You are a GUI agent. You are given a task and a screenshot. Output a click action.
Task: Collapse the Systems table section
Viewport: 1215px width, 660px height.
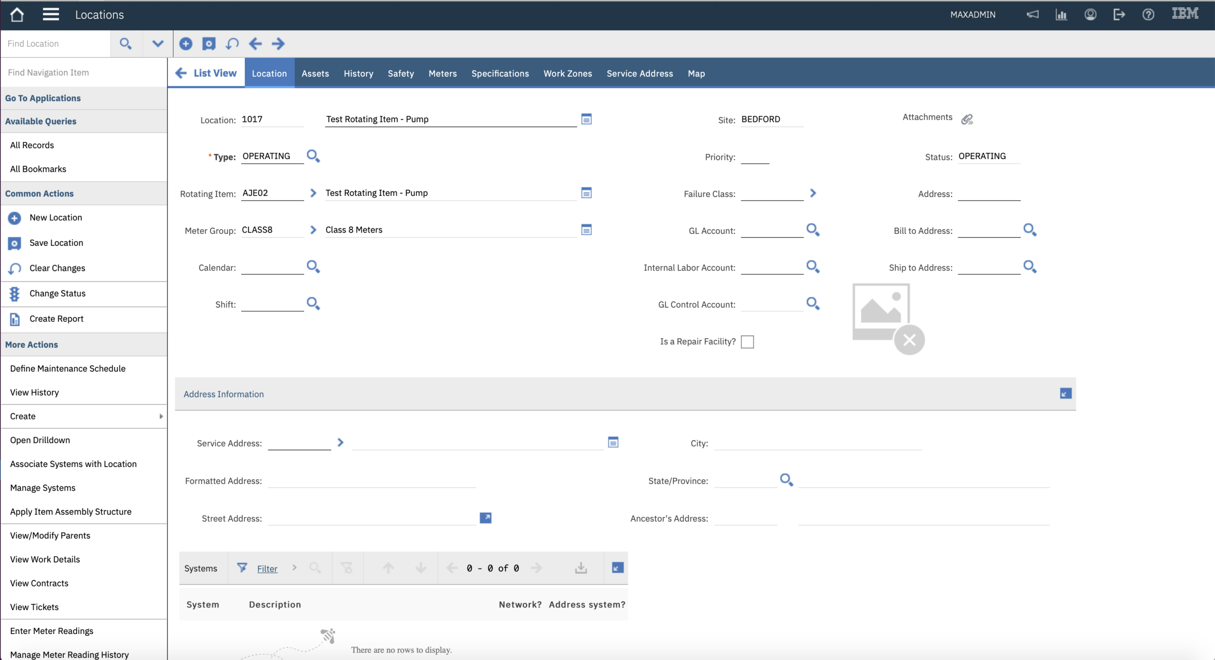pyautogui.click(x=617, y=568)
